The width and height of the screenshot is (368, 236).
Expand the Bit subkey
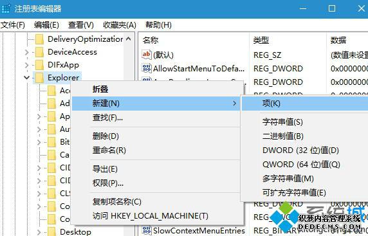coord(39,142)
